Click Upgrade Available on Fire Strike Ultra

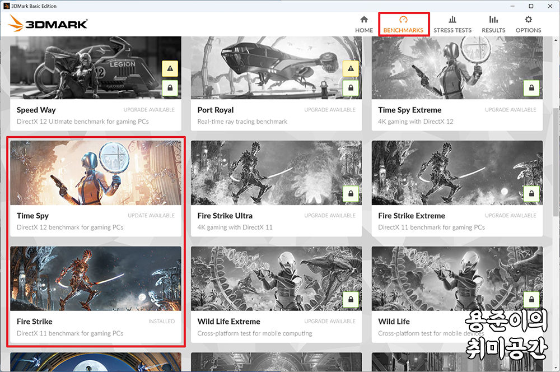pyautogui.click(x=330, y=216)
